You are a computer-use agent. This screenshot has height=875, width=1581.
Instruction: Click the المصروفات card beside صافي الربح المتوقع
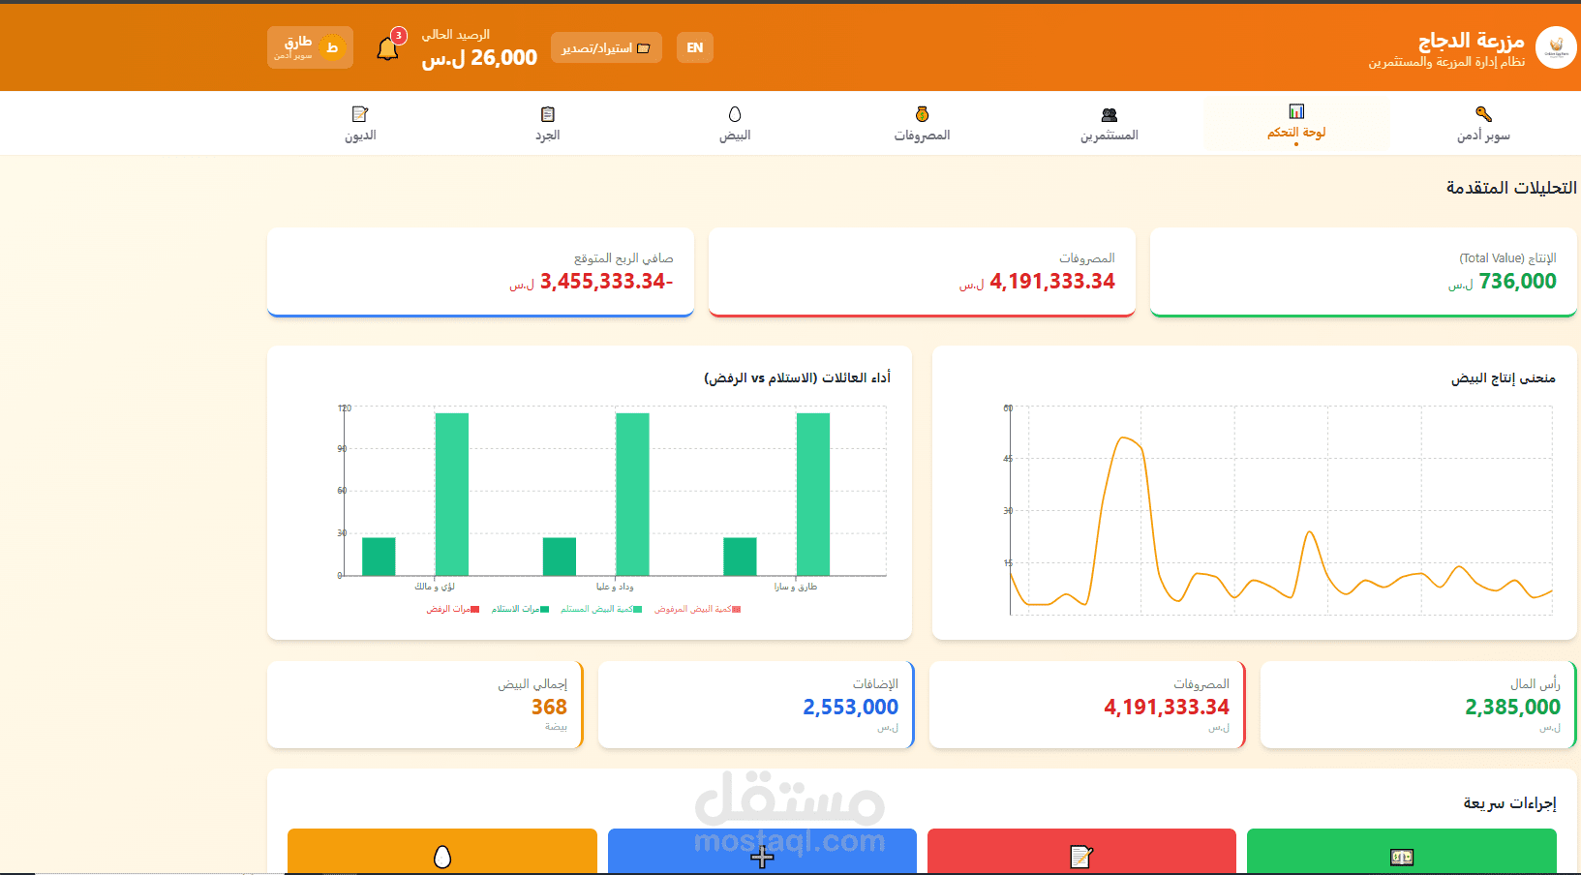point(922,272)
